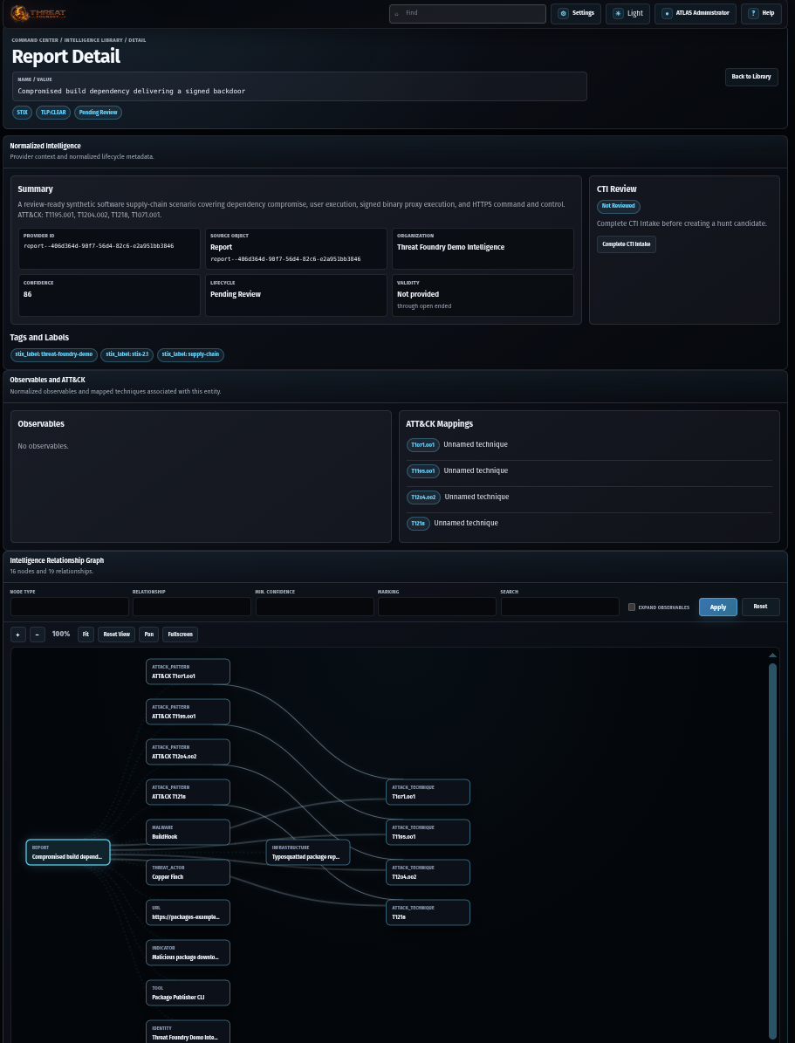Select the BuildHook malware node
The width and height of the screenshot is (795, 1043).
[x=188, y=832]
